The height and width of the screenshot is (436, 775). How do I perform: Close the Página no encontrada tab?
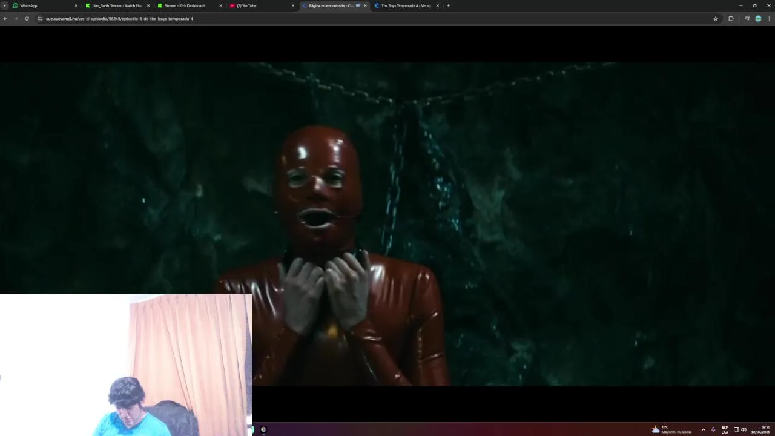tap(365, 5)
